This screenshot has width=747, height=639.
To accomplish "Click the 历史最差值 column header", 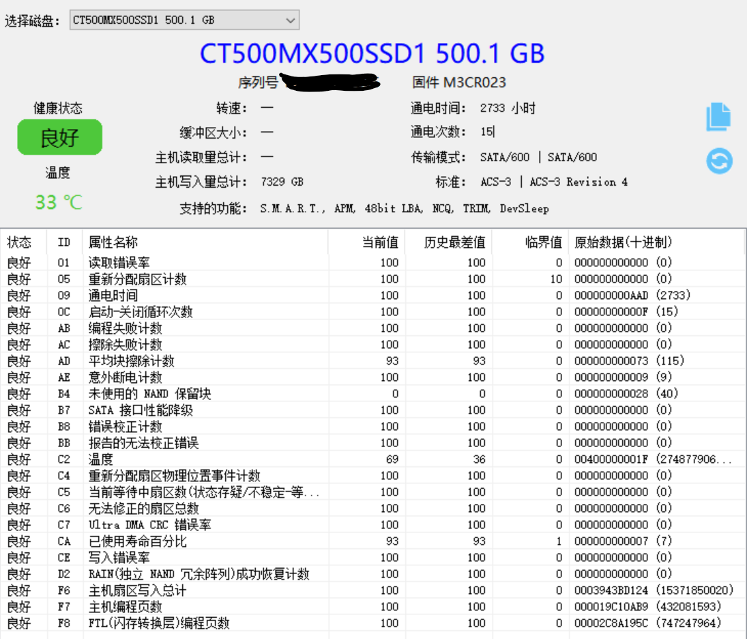I will click(455, 242).
